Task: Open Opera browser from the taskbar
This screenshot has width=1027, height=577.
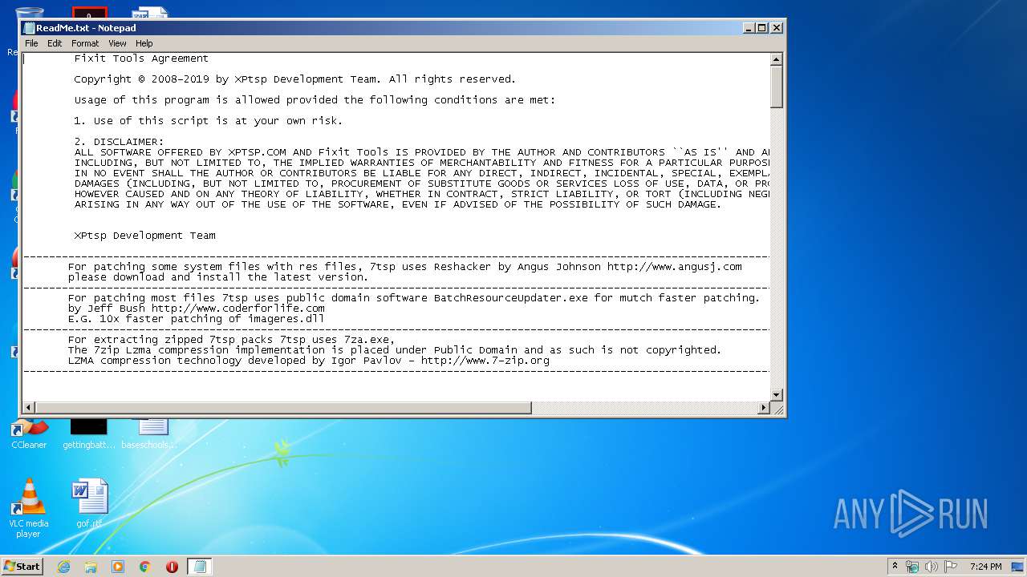Action: (x=172, y=567)
